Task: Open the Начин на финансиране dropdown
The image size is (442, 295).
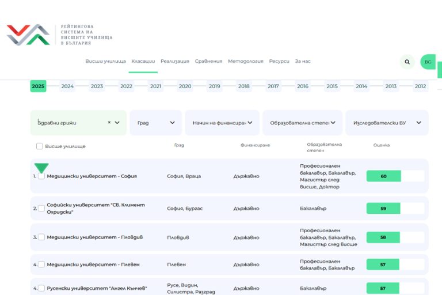Action: (x=222, y=123)
